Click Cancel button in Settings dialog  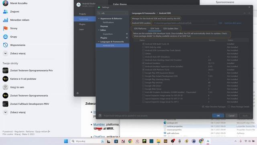(231, 116)
